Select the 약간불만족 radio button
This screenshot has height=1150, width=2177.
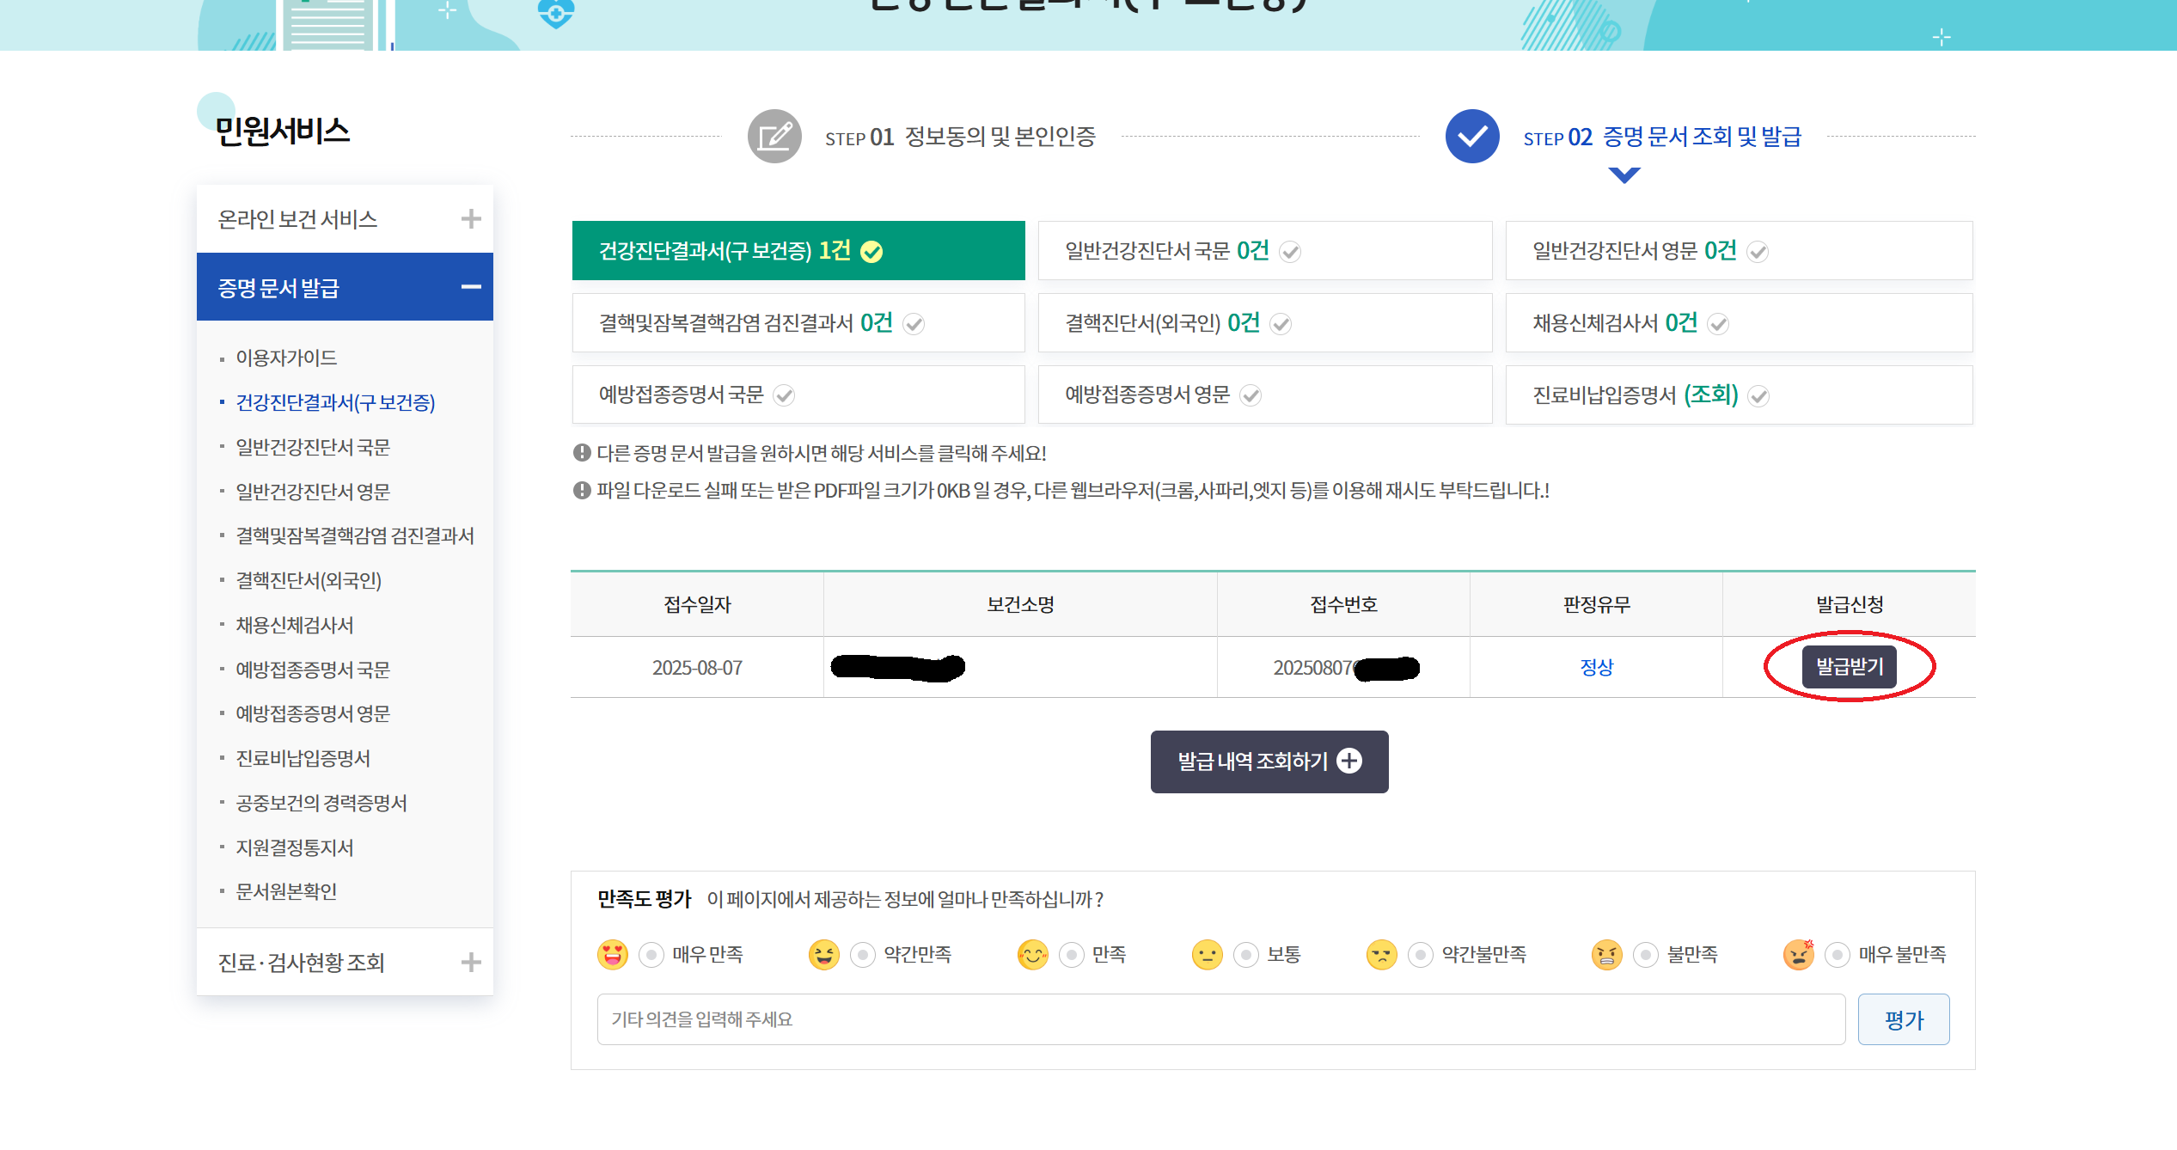[1419, 954]
